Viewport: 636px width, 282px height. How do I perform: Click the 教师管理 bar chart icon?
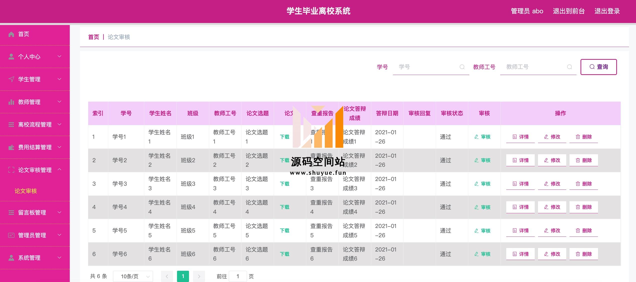[11, 102]
